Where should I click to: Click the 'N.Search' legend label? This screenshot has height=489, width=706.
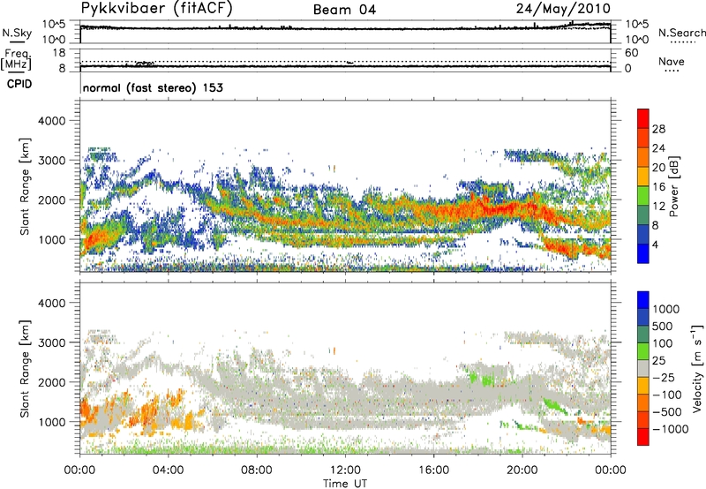pos(681,33)
